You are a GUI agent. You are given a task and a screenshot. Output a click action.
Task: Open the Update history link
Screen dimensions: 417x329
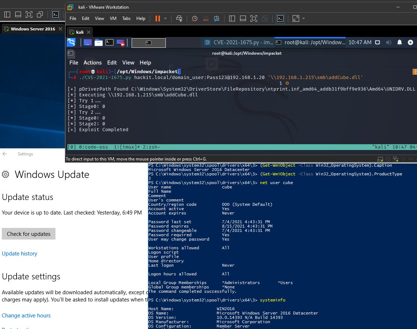click(x=20, y=254)
